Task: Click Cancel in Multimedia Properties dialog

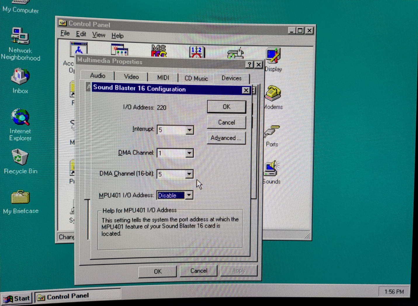Action: [x=199, y=271]
